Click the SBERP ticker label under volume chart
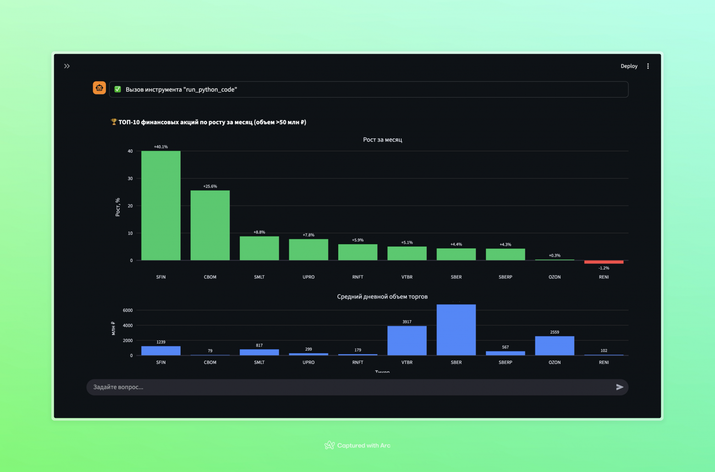This screenshot has width=715, height=472. 506,362
